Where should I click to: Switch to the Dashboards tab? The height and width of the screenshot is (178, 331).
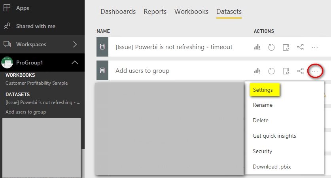118,11
